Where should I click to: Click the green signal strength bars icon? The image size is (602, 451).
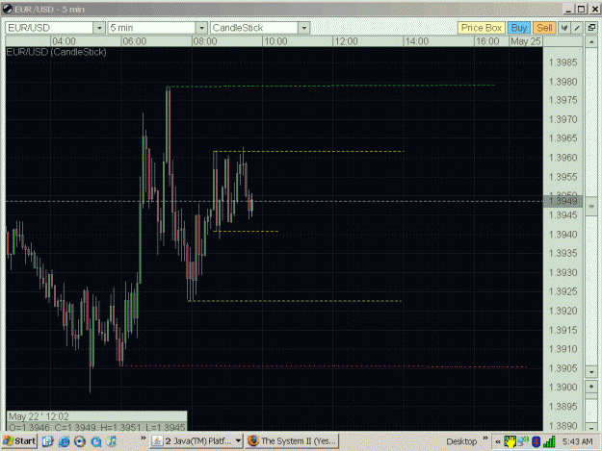click(549, 441)
